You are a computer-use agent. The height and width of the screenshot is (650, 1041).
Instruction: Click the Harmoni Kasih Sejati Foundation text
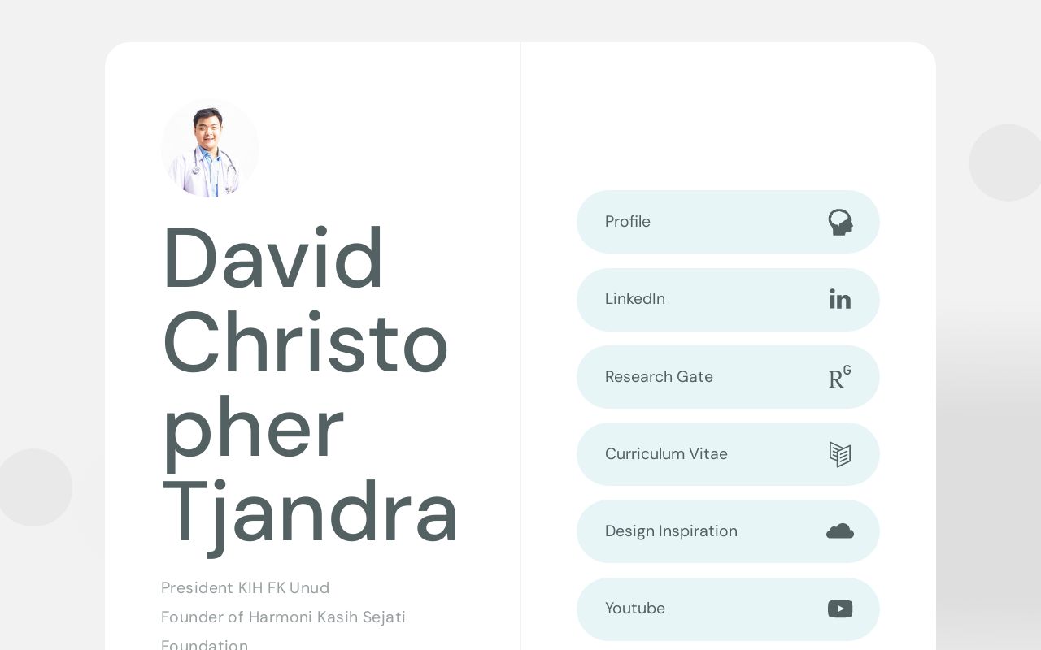283,617
